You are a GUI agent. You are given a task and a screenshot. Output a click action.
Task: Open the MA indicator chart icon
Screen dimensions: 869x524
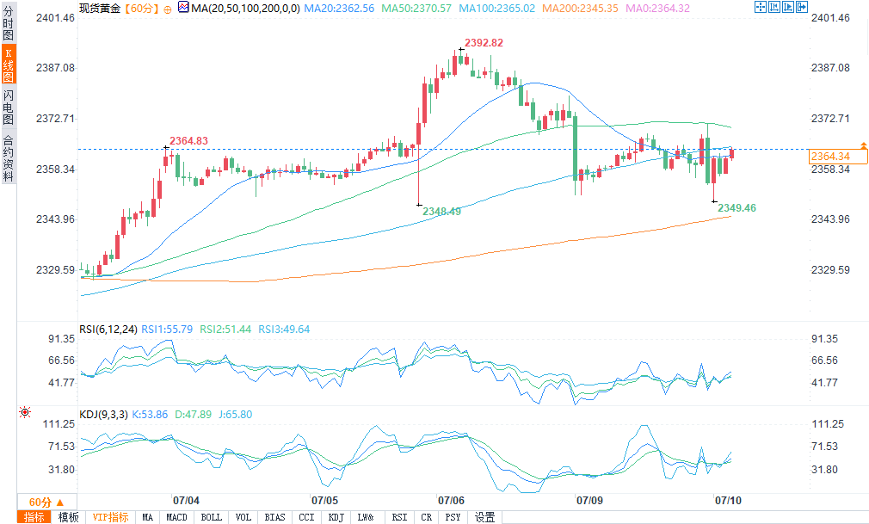pyautogui.click(x=183, y=7)
